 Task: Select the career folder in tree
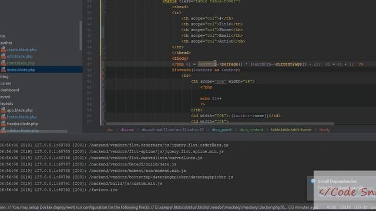click(6, 83)
